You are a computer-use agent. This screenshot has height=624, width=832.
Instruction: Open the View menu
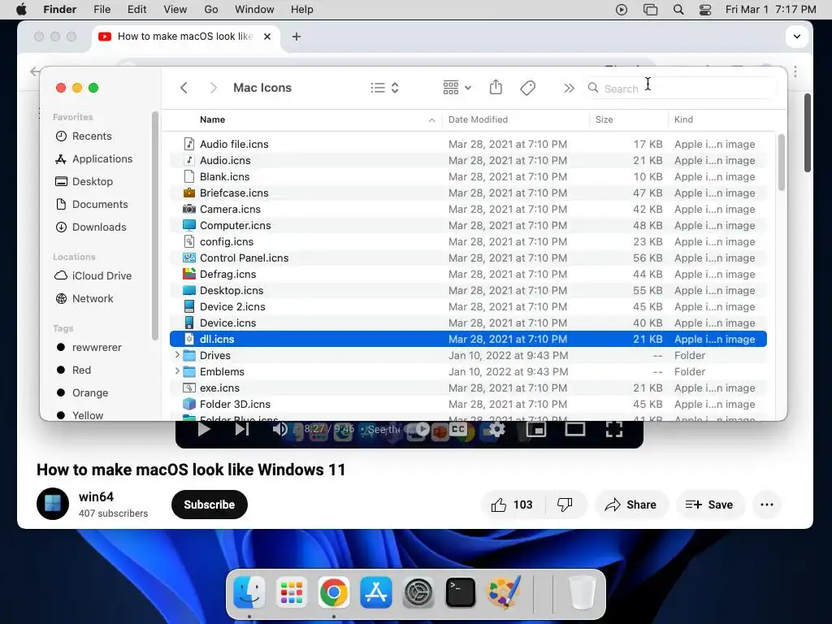(x=175, y=10)
